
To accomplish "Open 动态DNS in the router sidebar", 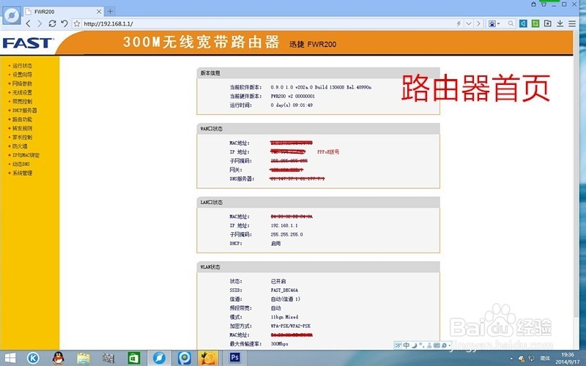I will pyautogui.click(x=21, y=164).
